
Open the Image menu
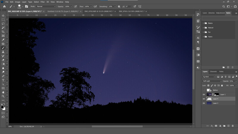(x=18, y=2)
